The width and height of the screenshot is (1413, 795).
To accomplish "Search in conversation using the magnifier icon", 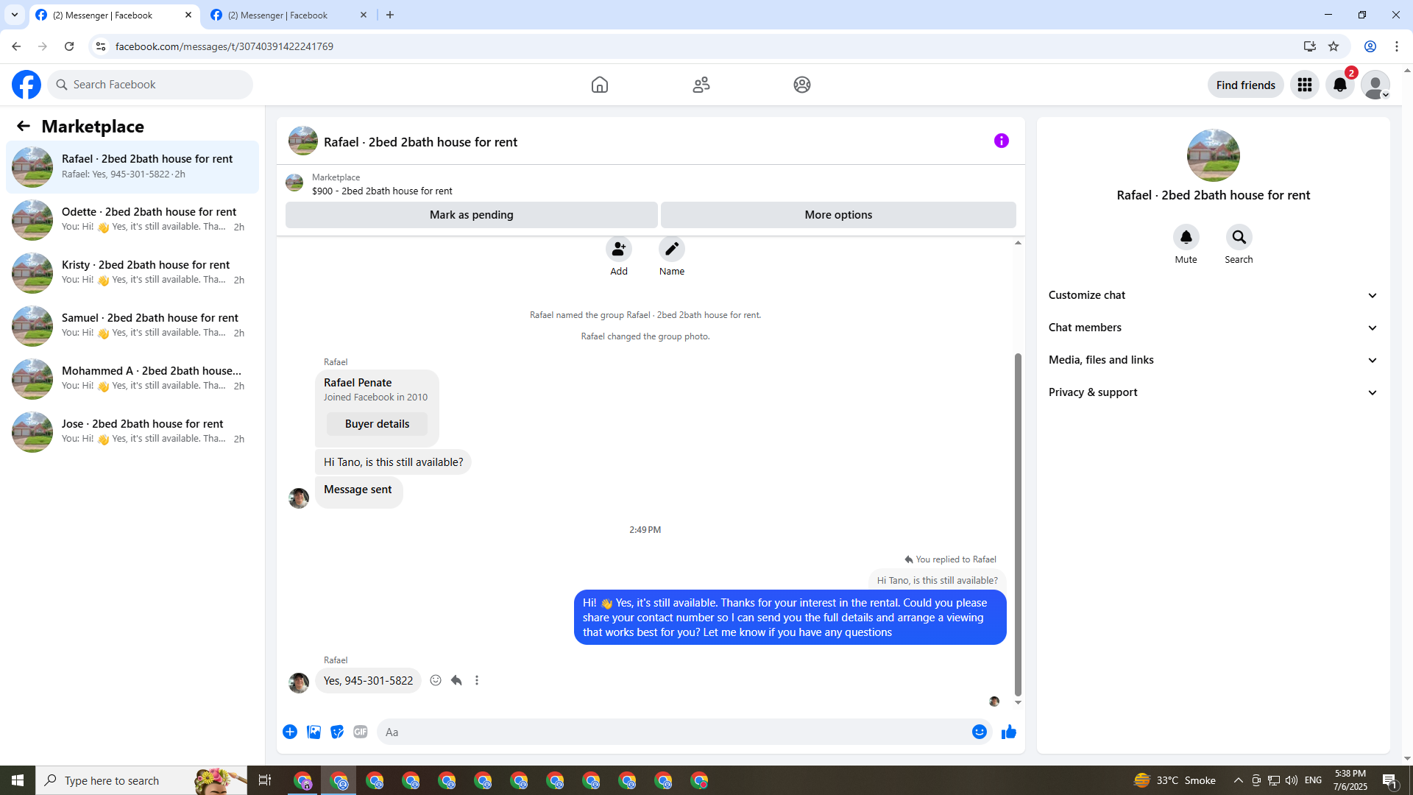I will [x=1239, y=238].
